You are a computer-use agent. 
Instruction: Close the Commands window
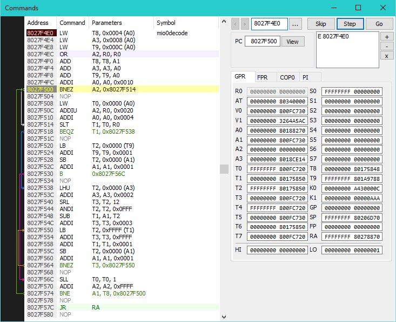coord(383,8)
